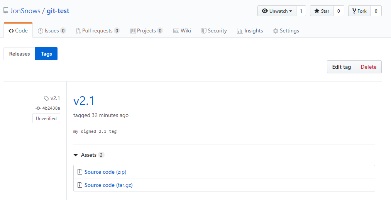This screenshot has width=391, height=200.
Task: Click the zip file icon for Source code
Action: click(80, 172)
